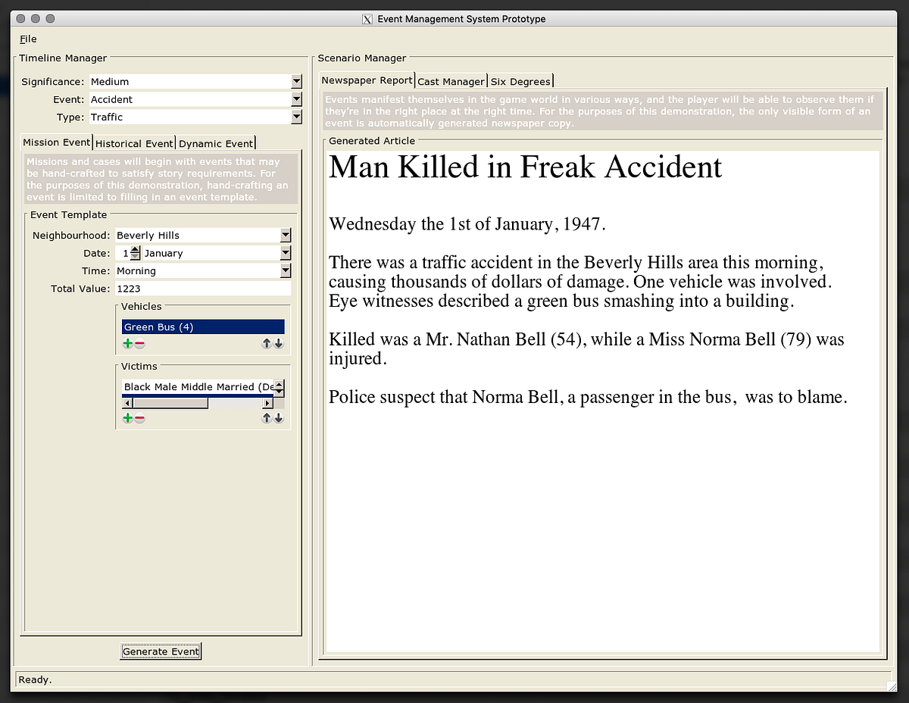Open the Event dropdown arrow
The height and width of the screenshot is (703, 909).
[296, 99]
